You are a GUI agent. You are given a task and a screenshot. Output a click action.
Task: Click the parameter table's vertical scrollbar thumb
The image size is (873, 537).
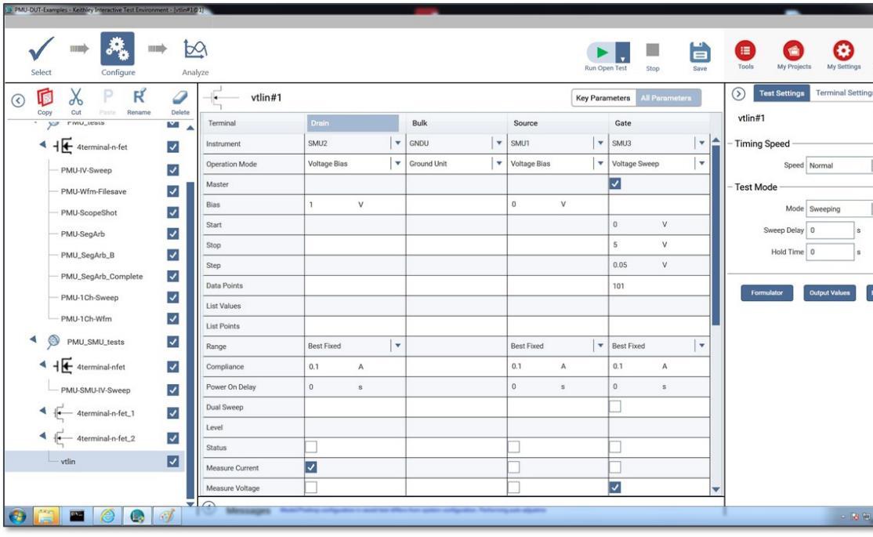(x=716, y=234)
